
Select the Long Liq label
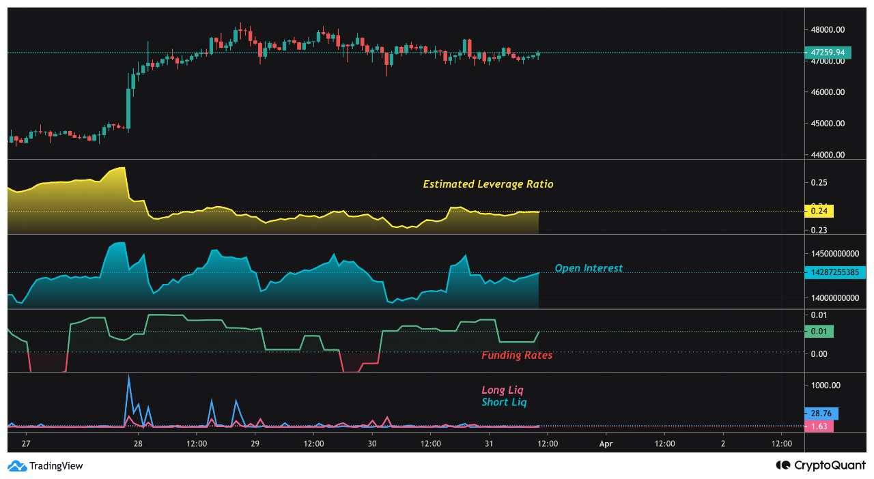click(503, 390)
